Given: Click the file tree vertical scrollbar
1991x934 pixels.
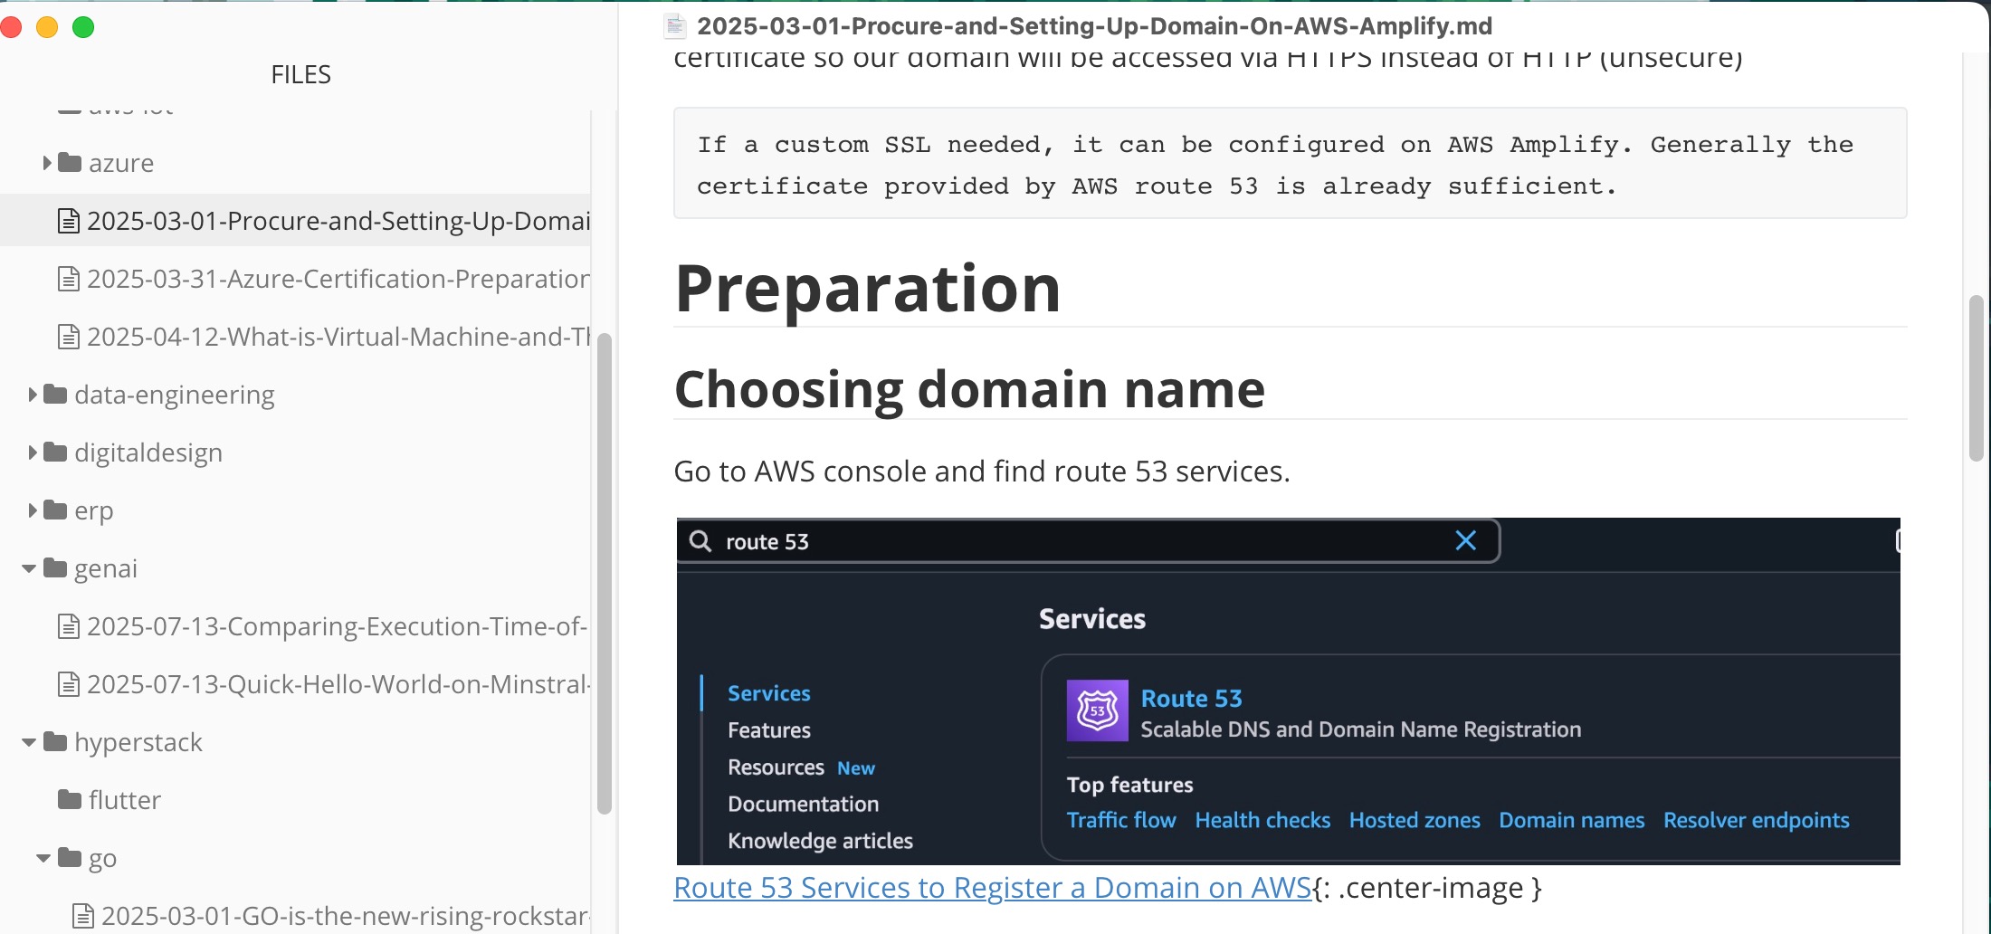Looking at the screenshot, I should [x=605, y=574].
